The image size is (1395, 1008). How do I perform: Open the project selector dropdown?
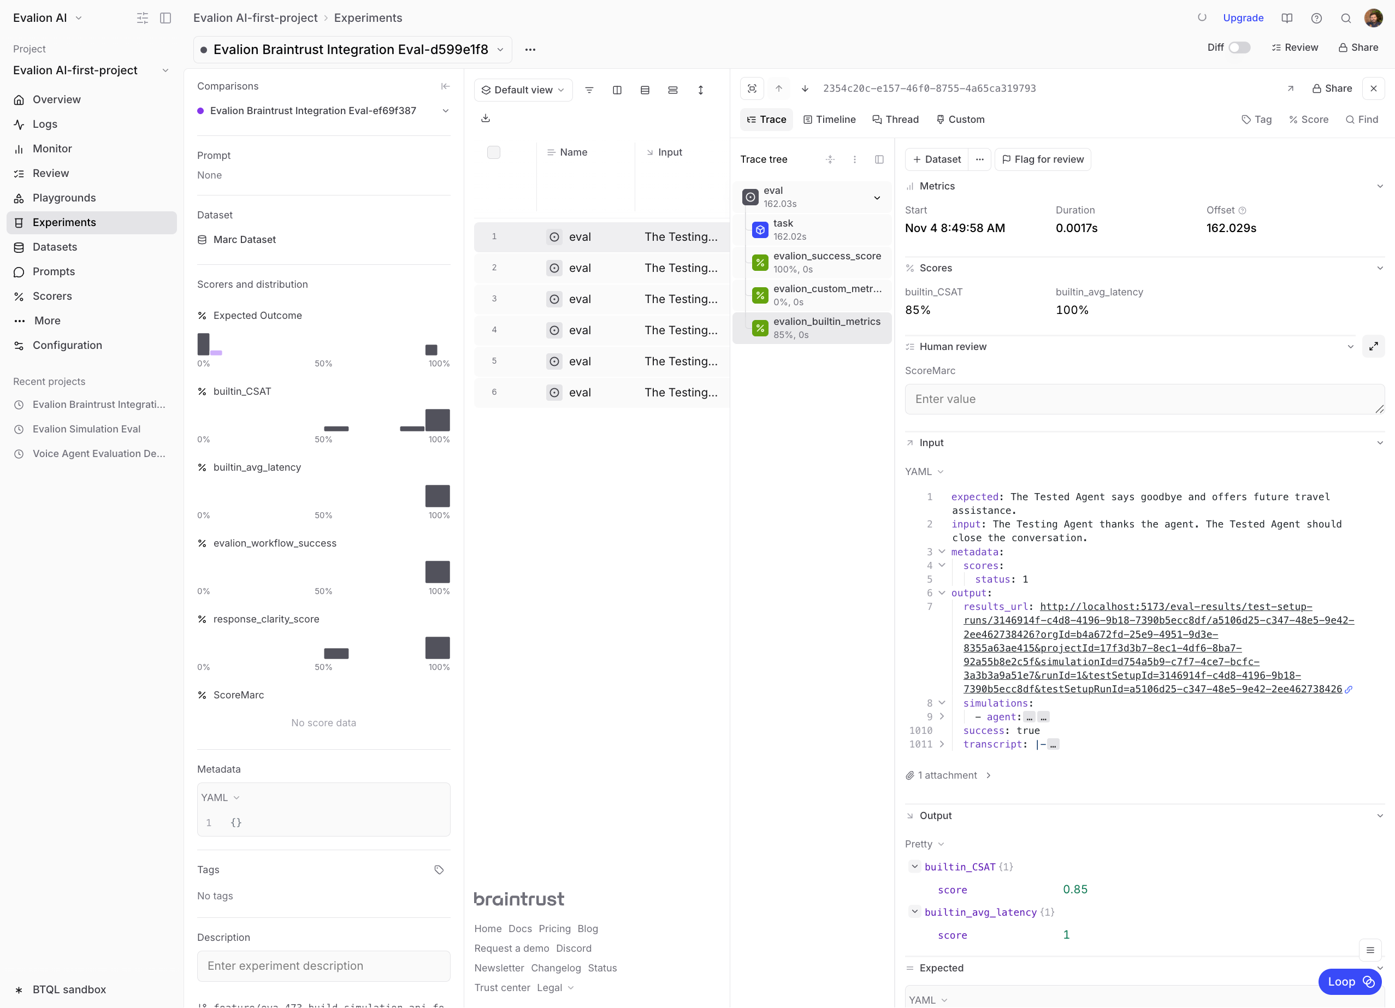pyautogui.click(x=91, y=70)
